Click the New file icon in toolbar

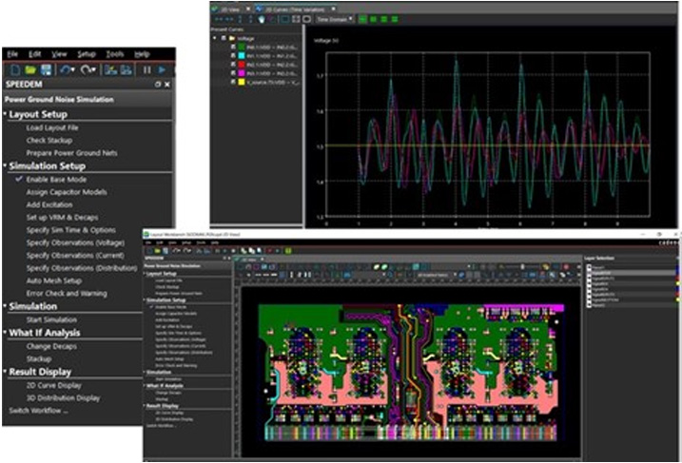click(14, 70)
